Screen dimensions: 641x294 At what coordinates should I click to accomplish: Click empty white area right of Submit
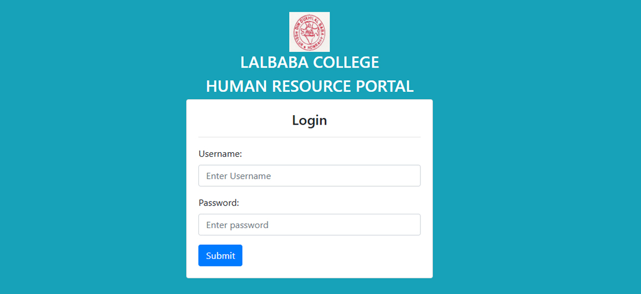coord(331,256)
